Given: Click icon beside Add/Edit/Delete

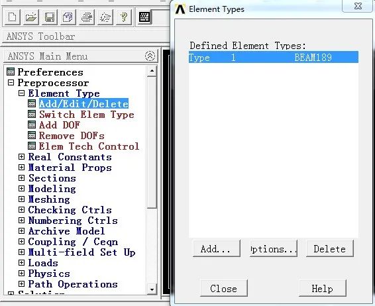Looking at the screenshot, I should tap(32, 103).
